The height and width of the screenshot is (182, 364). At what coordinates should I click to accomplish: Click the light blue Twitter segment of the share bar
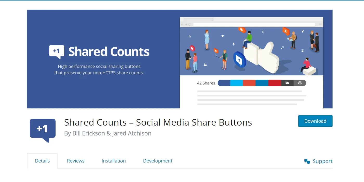coord(237,83)
